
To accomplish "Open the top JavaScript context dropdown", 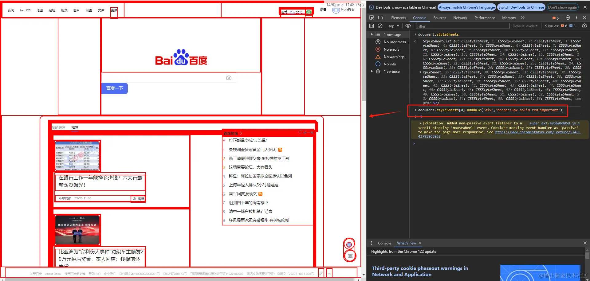I will click(x=394, y=26).
